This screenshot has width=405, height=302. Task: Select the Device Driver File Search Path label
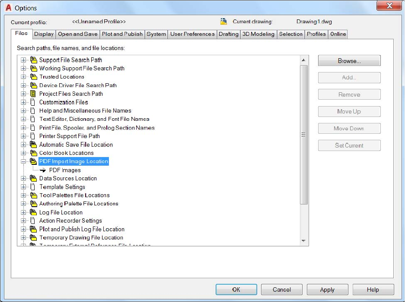pos(78,85)
